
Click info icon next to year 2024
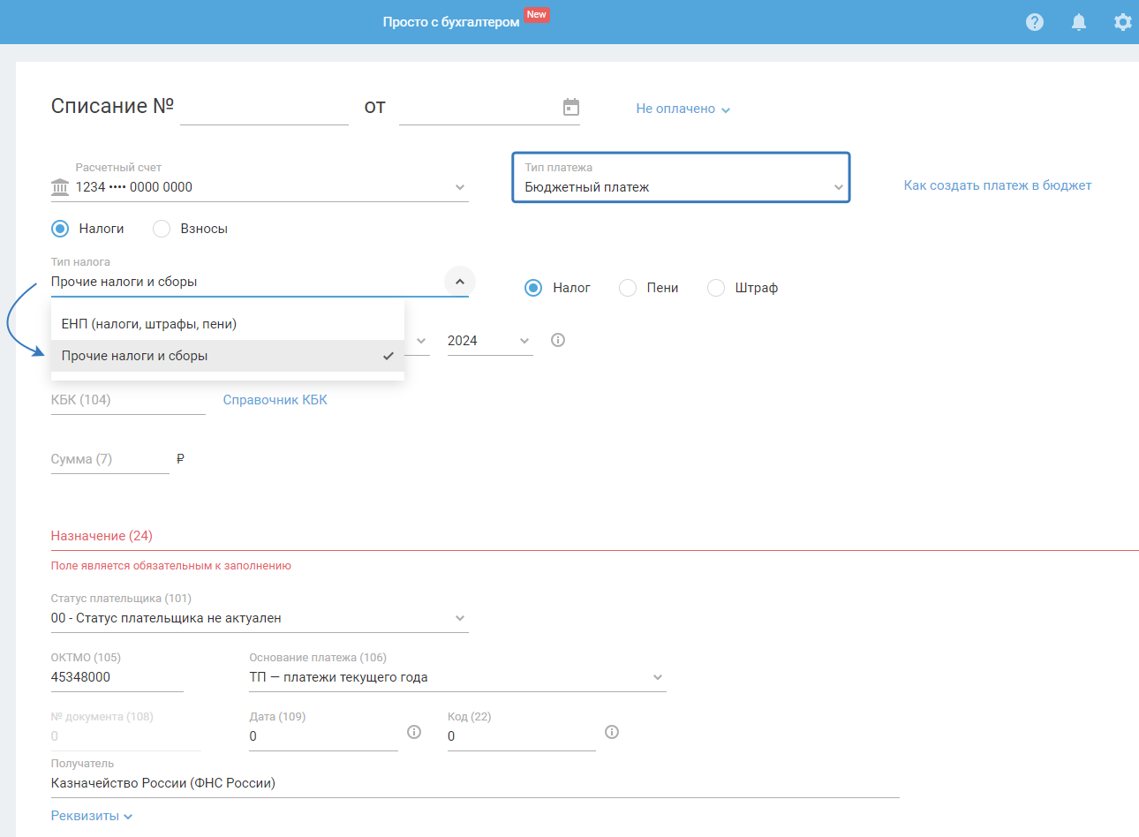pyautogui.click(x=558, y=340)
